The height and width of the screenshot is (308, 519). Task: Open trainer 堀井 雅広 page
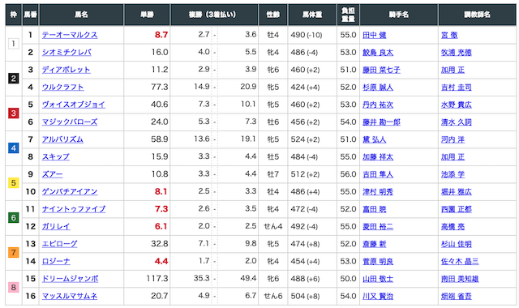[457, 192]
